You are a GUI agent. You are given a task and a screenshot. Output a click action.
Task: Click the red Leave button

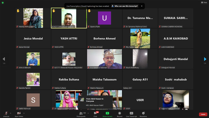click(203, 114)
